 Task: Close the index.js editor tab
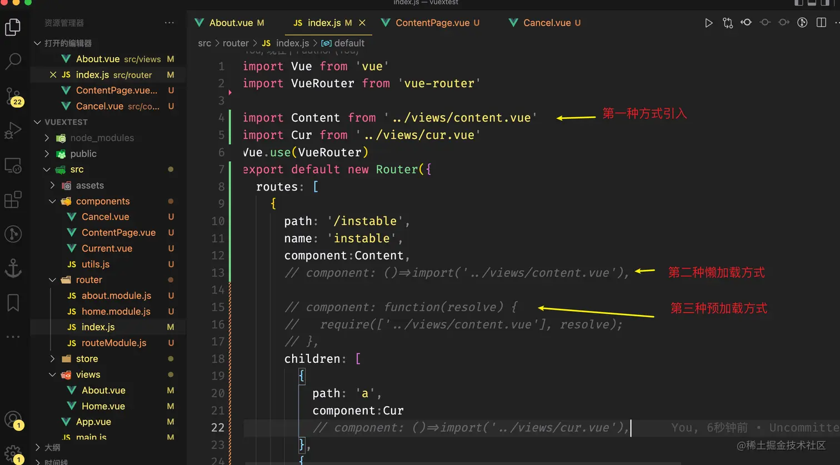point(362,23)
